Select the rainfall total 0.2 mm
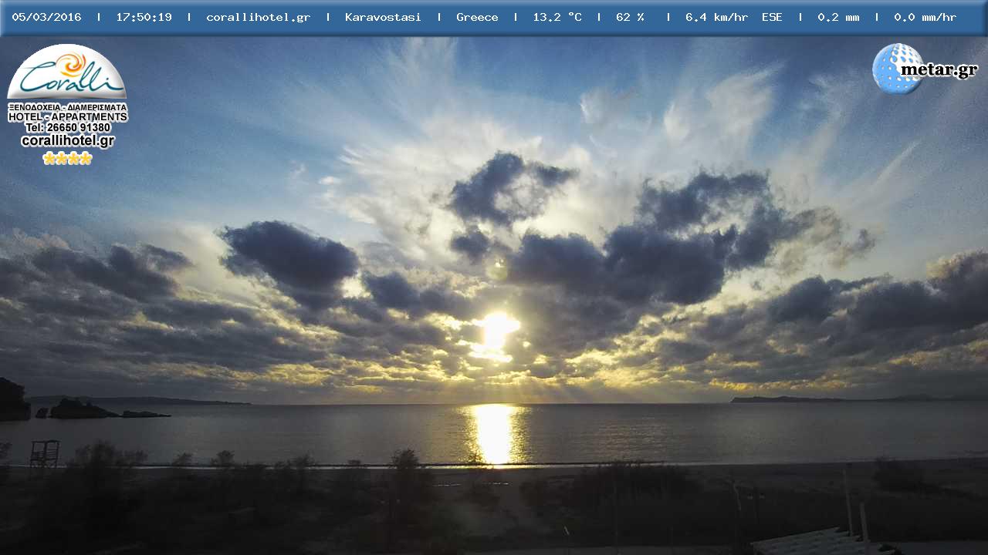This screenshot has height=555, width=988. (x=838, y=17)
